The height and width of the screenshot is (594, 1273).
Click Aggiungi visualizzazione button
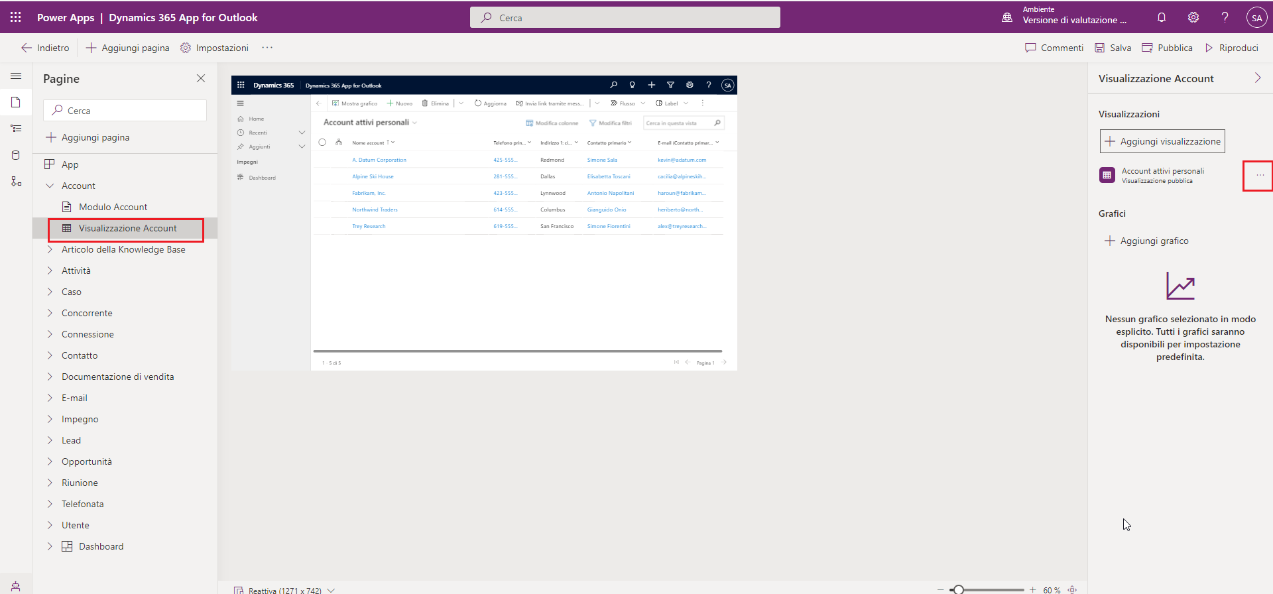coord(1162,141)
